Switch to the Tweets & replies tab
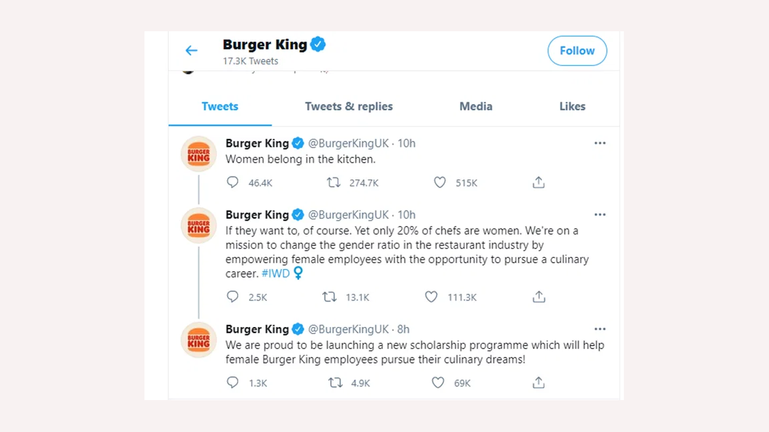This screenshot has width=769, height=432. pos(348,106)
